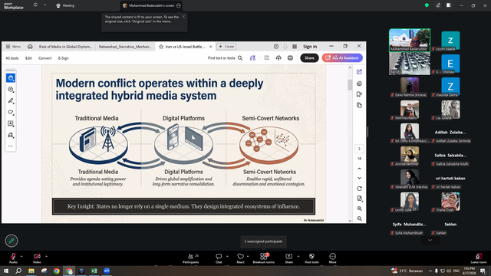This screenshot has height=276, width=491.
Task: Open the Zoom Chat panel
Action: tap(219, 258)
